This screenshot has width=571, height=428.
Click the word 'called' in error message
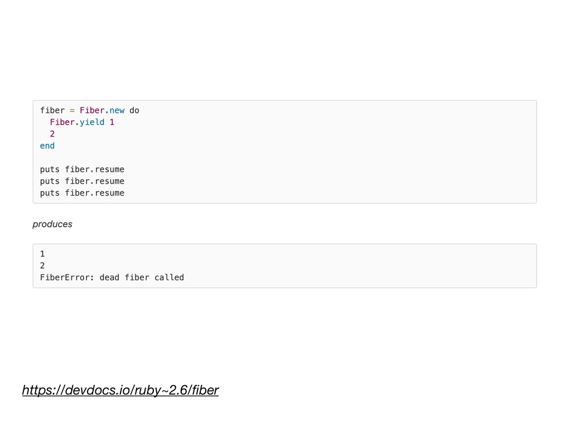click(x=169, y=278)
